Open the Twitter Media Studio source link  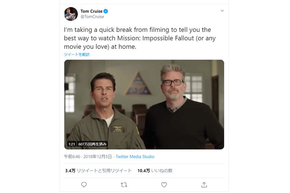135,157
